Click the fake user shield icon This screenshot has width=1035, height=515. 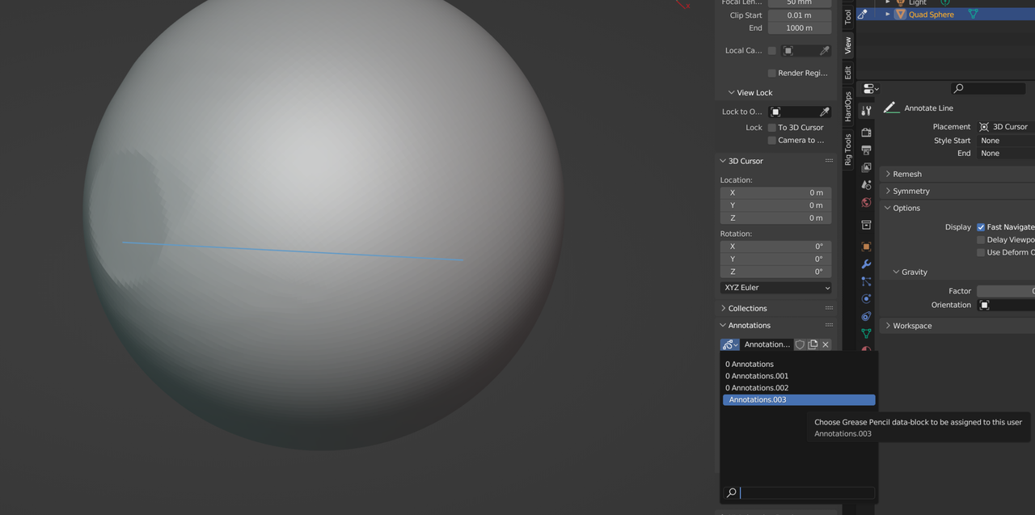coord(800,344)
